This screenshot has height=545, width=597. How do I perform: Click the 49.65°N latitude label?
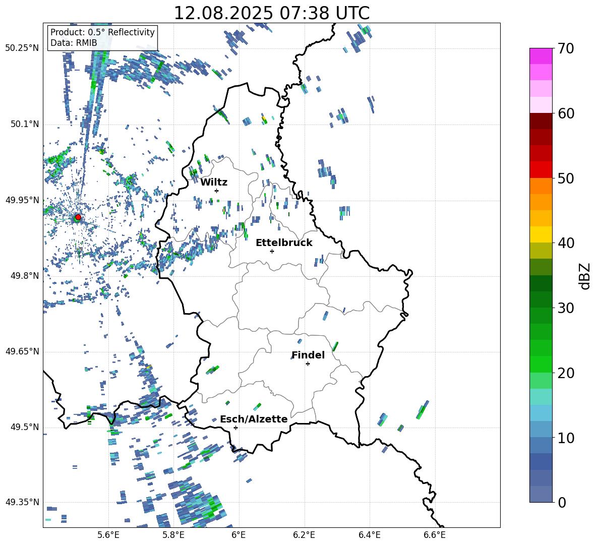click(x=22, y=351)
